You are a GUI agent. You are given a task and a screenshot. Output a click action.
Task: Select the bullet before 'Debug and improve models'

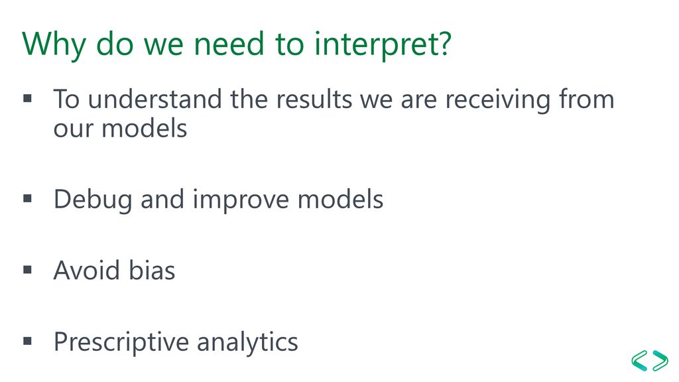pos(28,199)
